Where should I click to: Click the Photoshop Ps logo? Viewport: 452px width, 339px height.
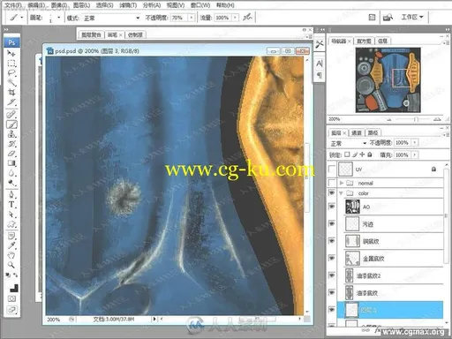click(x=11, y=42)
